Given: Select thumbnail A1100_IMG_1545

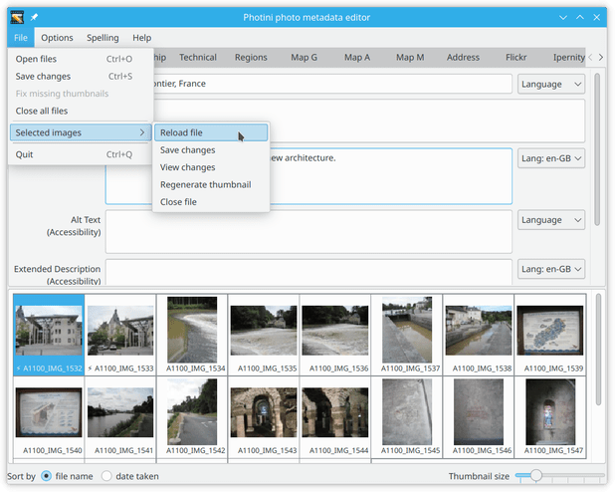Looking at the screenshot, I should tap(407, 417).
